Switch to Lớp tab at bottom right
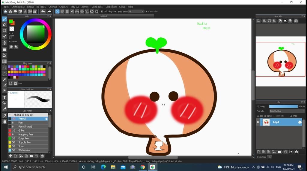Screen dimensions: 307x171 click(270, 157)
